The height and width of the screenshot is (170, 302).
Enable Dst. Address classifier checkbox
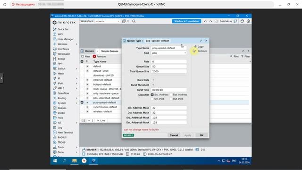171,94
